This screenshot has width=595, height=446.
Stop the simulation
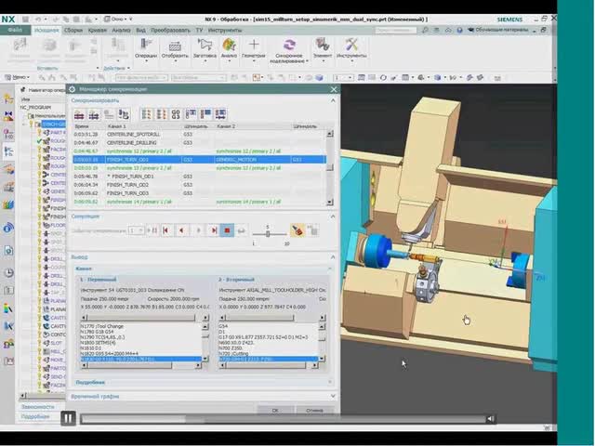tap(227, 230)
